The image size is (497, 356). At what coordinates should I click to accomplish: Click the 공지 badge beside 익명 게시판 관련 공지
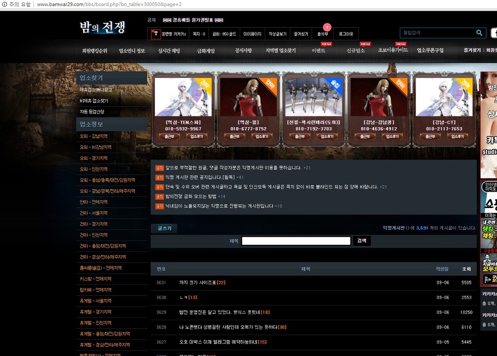click(x=159, y=178)
